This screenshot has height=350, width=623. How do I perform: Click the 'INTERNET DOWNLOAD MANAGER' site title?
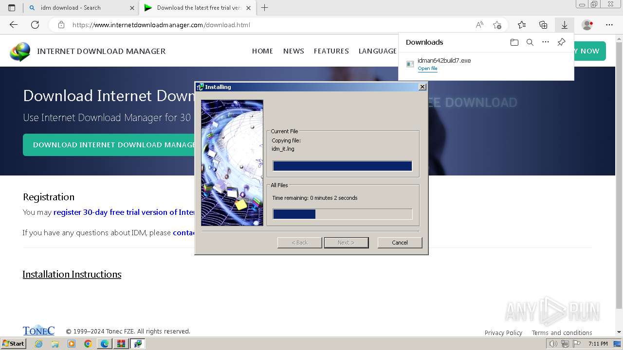pos(101,52)
